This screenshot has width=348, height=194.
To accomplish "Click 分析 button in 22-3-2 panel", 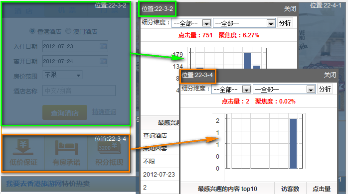I will [285, 23].
